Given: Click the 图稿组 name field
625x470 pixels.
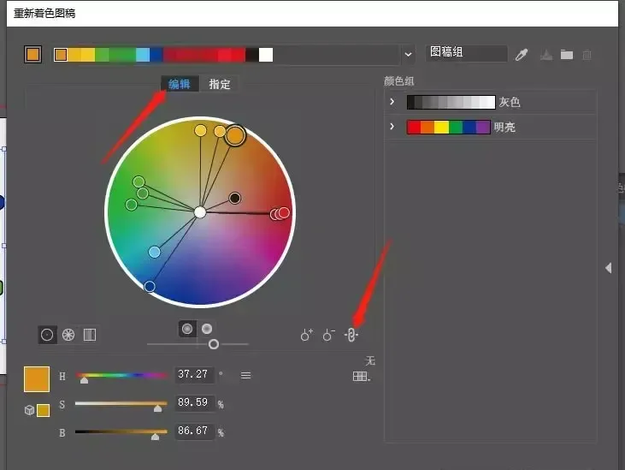Looking at the screenshot, I should point(466,53).
